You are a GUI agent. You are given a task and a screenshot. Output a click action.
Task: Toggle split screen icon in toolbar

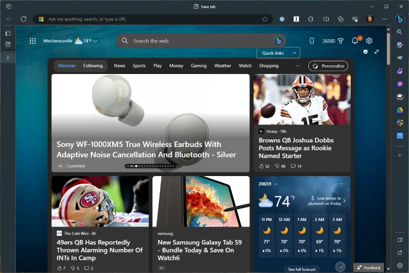[326, 19]
